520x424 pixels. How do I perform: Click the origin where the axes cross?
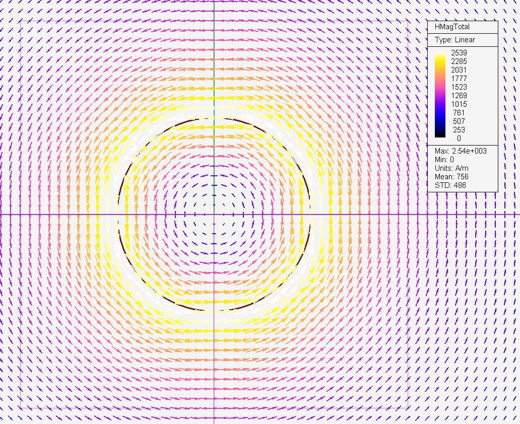214,215
